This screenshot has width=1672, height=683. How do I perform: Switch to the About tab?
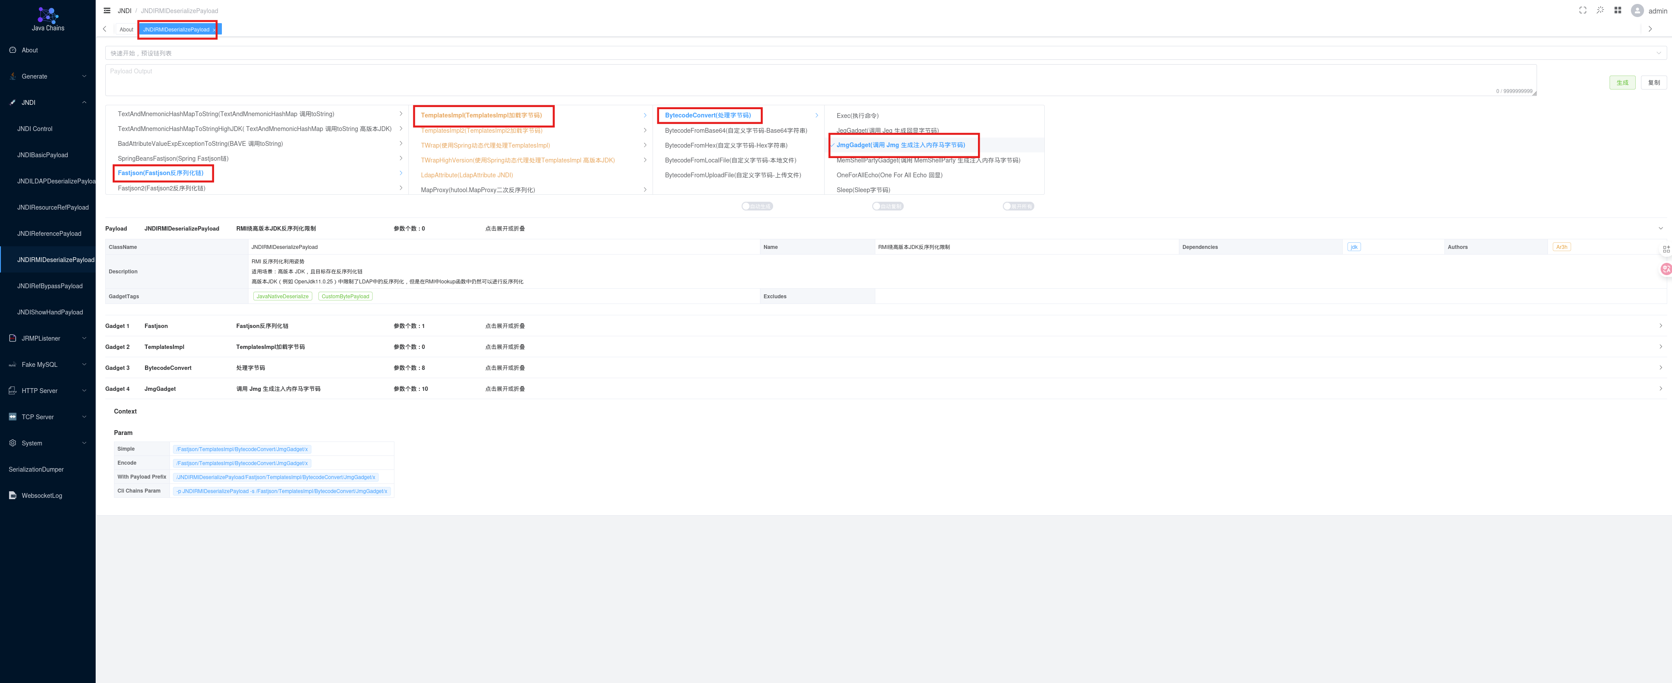126,30
